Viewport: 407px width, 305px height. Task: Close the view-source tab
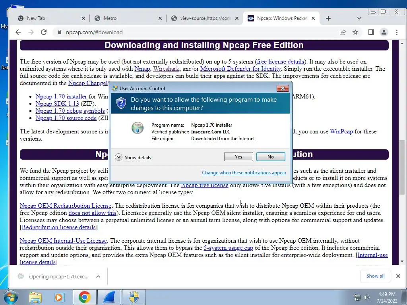click(237, 18)
